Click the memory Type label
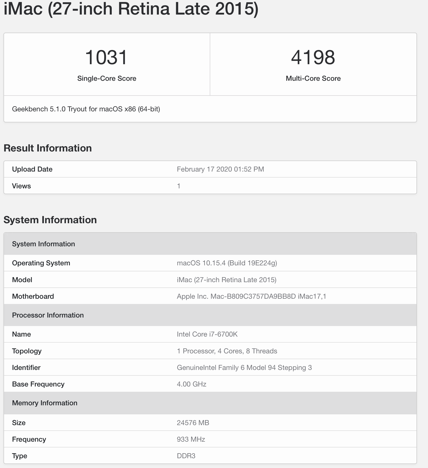This screenshot has height=468, width=428. tap(20, 456)
